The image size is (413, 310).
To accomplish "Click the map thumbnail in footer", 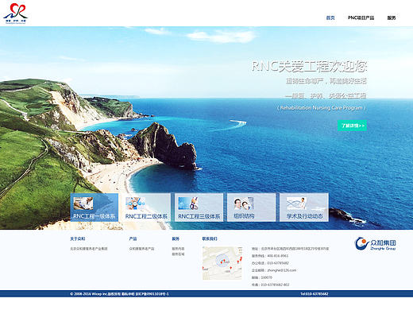I will point(222,263).
